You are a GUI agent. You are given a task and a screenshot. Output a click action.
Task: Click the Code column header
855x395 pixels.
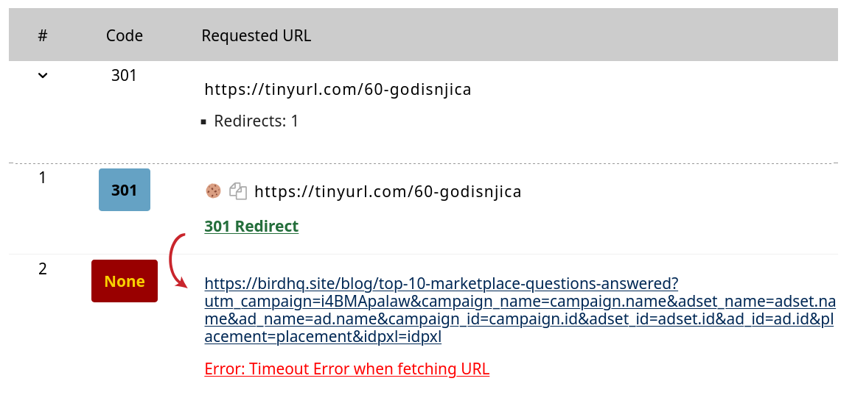click(x=125, y=36)
